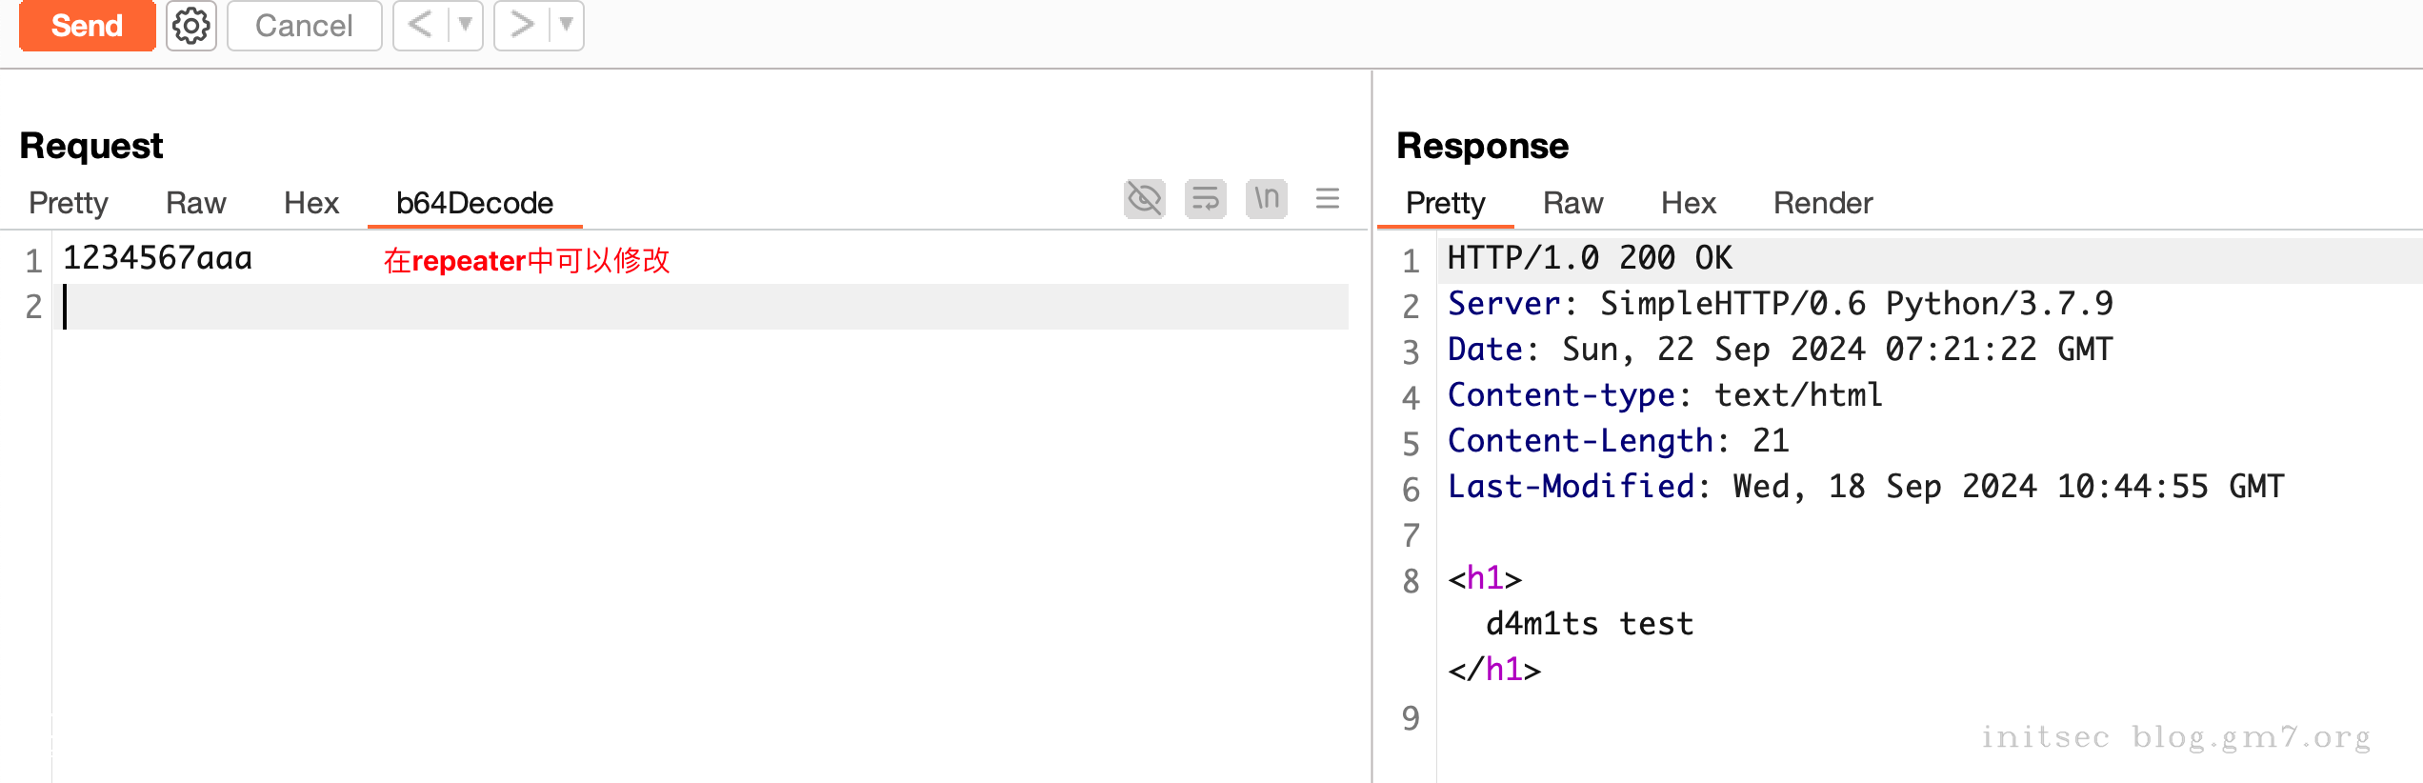Click the Cancel button
The height and width of the screenshot is (783, 2423).
pos(304,26)
